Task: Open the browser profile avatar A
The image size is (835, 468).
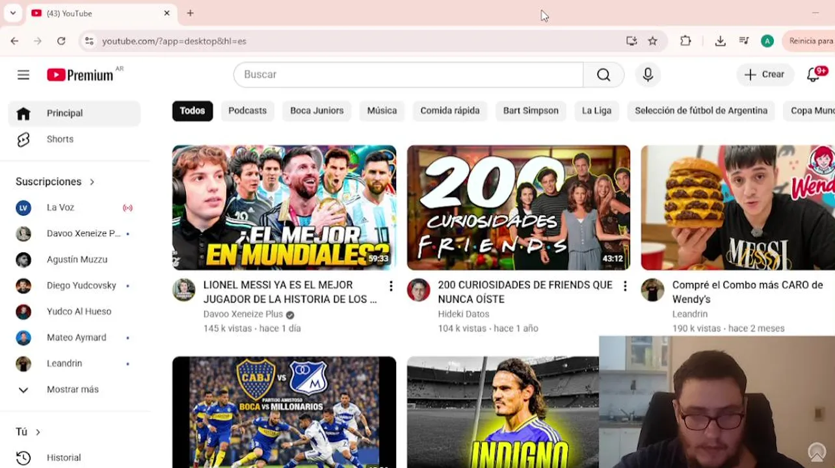Action: pyautogui.click(x=767, y=41)
